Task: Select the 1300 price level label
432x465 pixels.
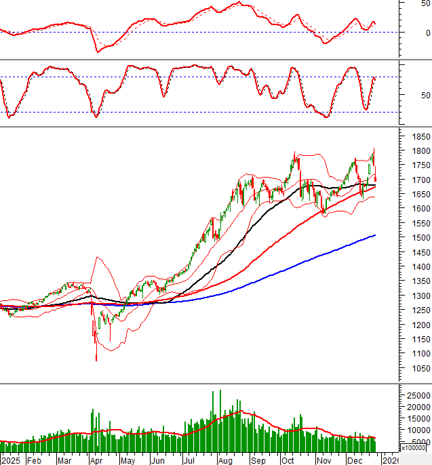Action: 414,296
